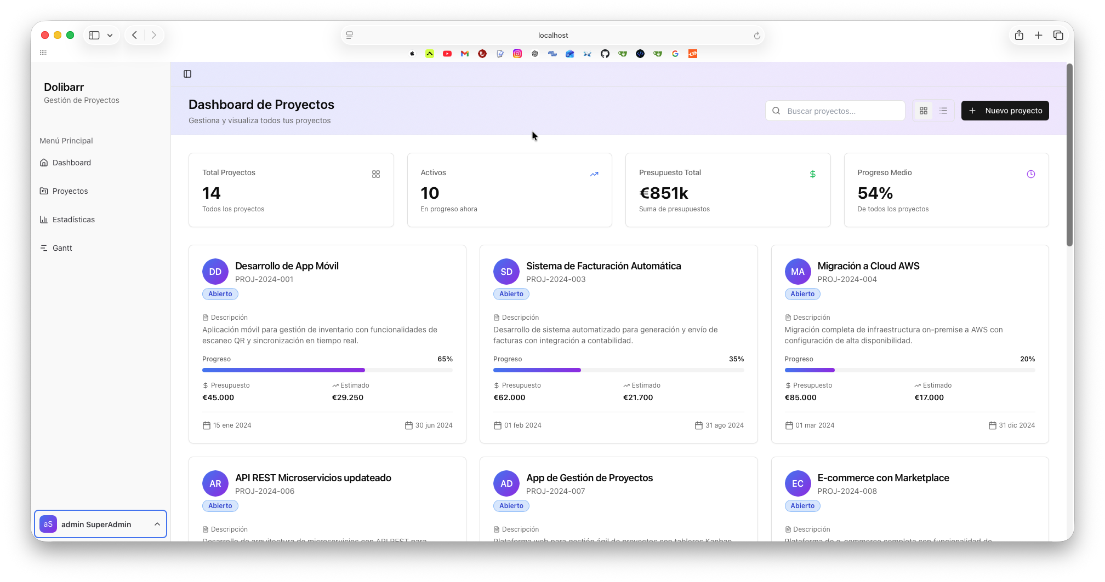Click the Safari start page grid dots icon
Image resolution: width=1105 pixels, height=582 pixels.
[x=43, y=53]
